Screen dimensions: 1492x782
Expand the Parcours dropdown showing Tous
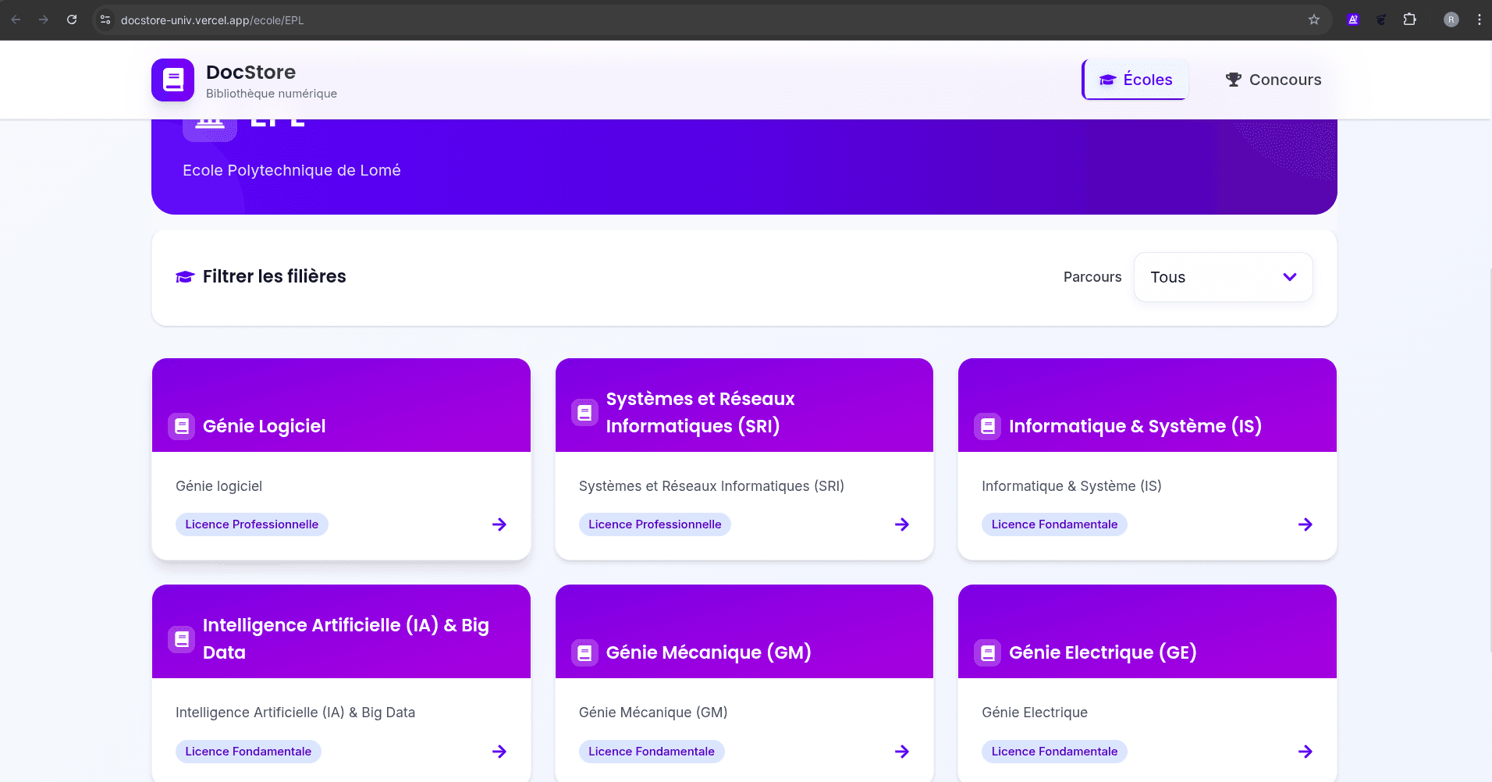(x=1223, y=277)
